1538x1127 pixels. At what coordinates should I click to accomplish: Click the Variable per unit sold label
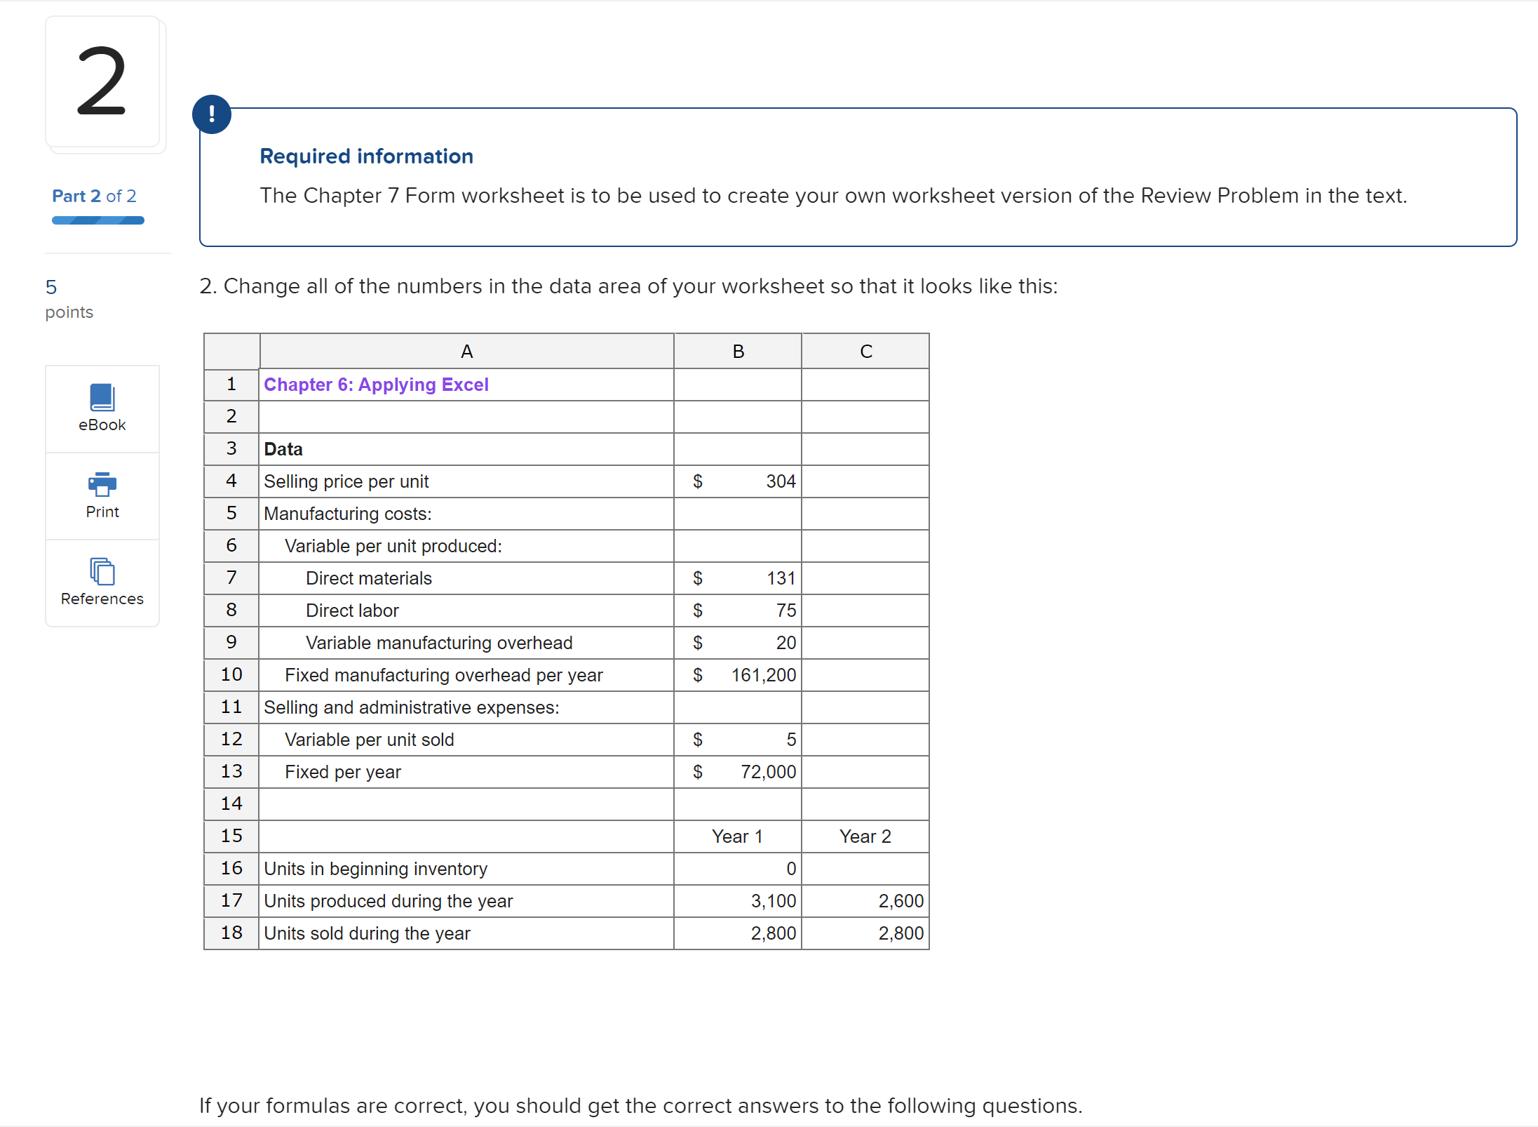pos(370,740)
